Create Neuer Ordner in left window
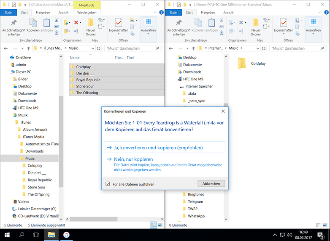 [x=91, y=27]
